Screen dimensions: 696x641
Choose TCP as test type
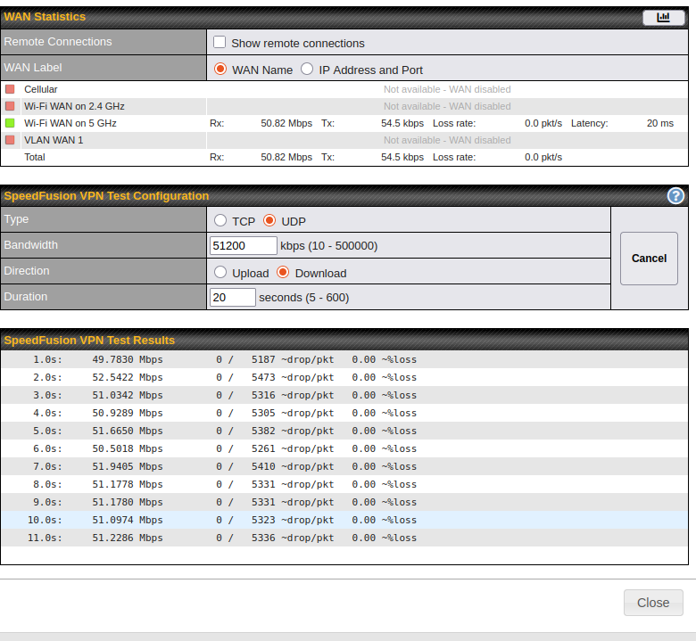220,220
